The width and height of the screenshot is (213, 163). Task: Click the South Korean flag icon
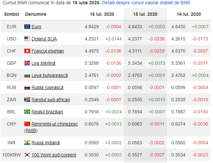pyautogui.click(x=27, y=155)
